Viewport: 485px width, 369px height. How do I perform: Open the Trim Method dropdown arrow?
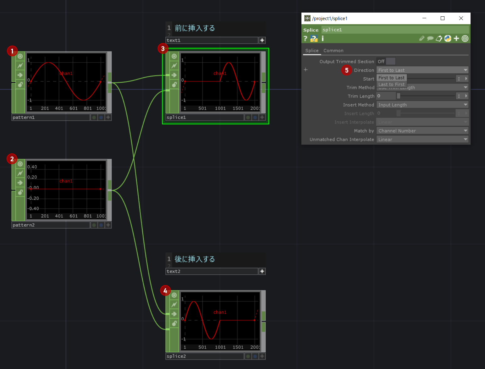coord(466,87)
